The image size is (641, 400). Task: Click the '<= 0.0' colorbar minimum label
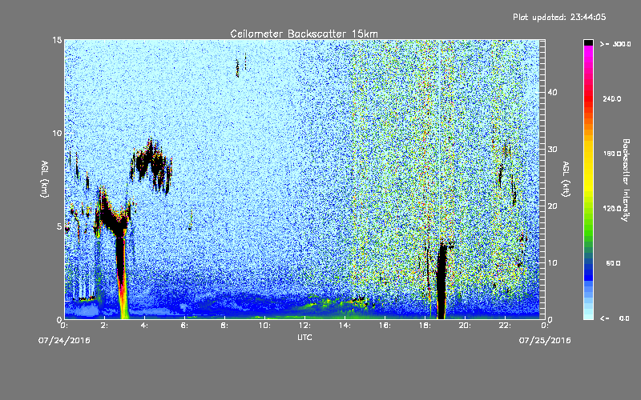(615, 318)
